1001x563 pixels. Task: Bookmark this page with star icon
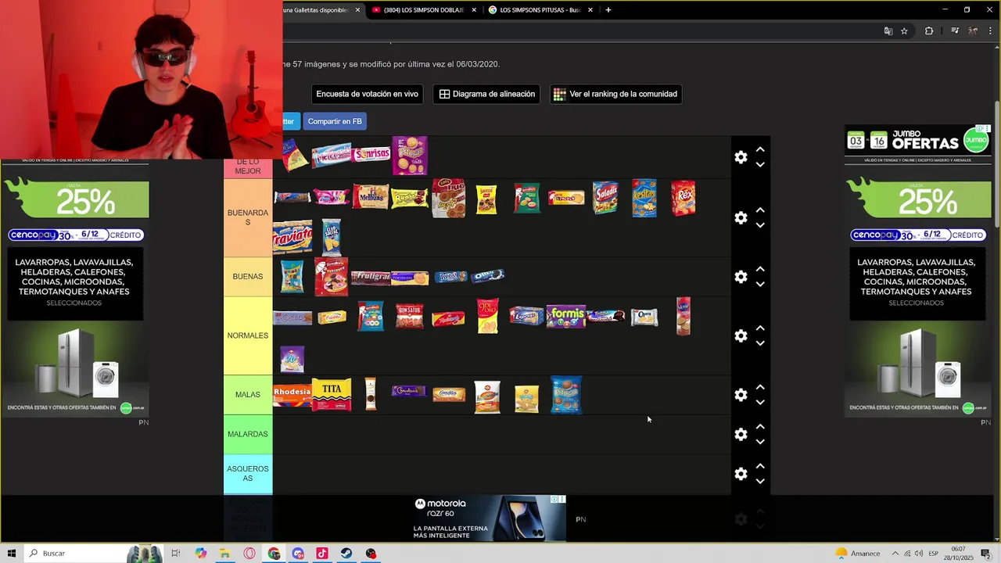[904, 31]
